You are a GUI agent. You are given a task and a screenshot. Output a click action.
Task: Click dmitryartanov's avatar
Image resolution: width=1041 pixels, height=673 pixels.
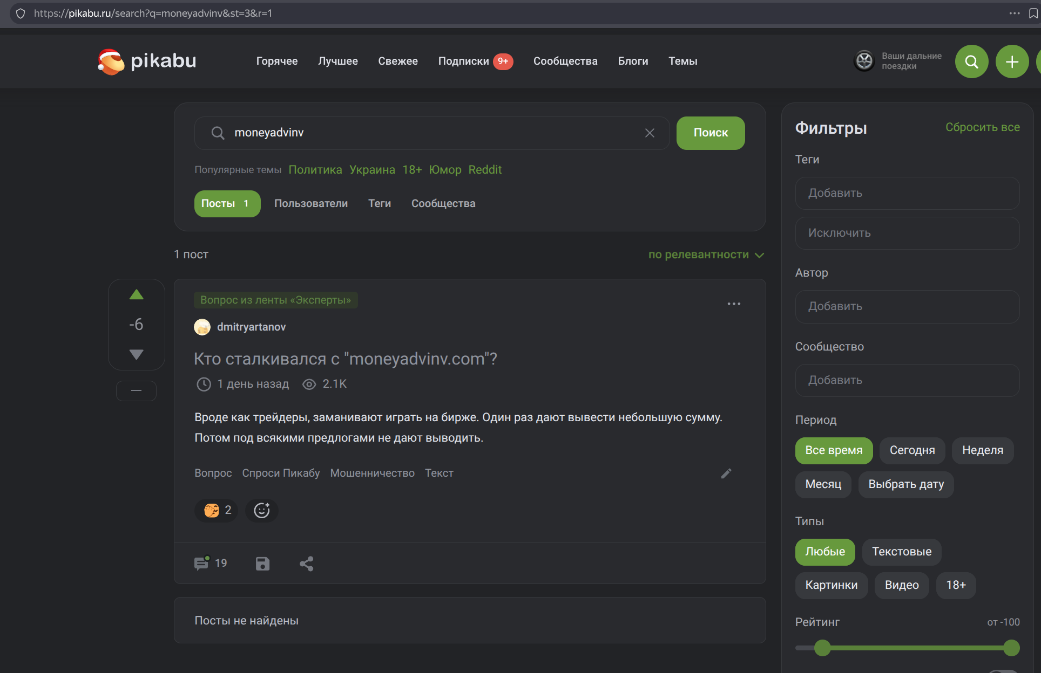(x=202, y=327)
